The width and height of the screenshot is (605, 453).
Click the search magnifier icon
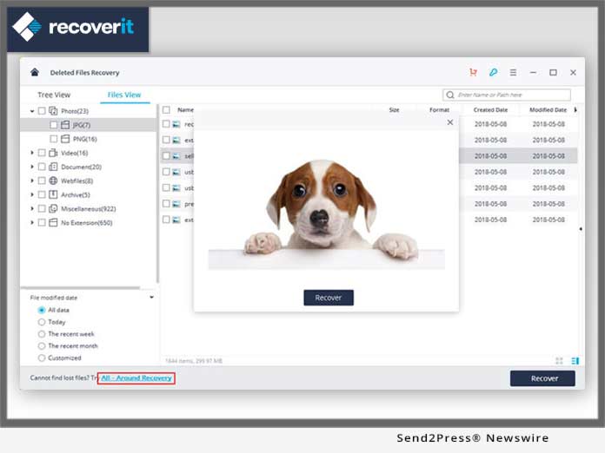point(450,95)
